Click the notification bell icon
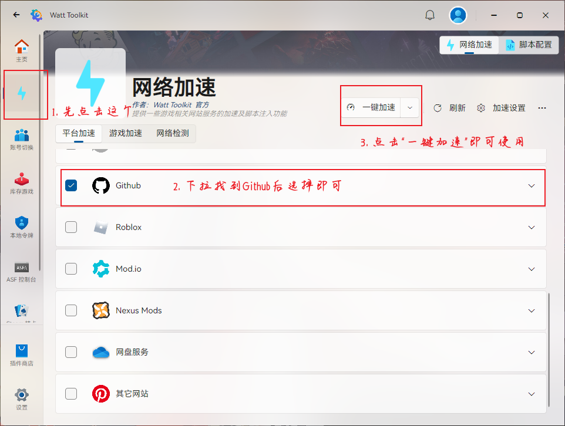 click(x=430, y=15)
